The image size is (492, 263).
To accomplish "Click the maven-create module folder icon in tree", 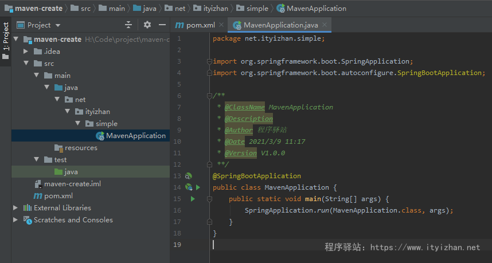I will [28, 40].
